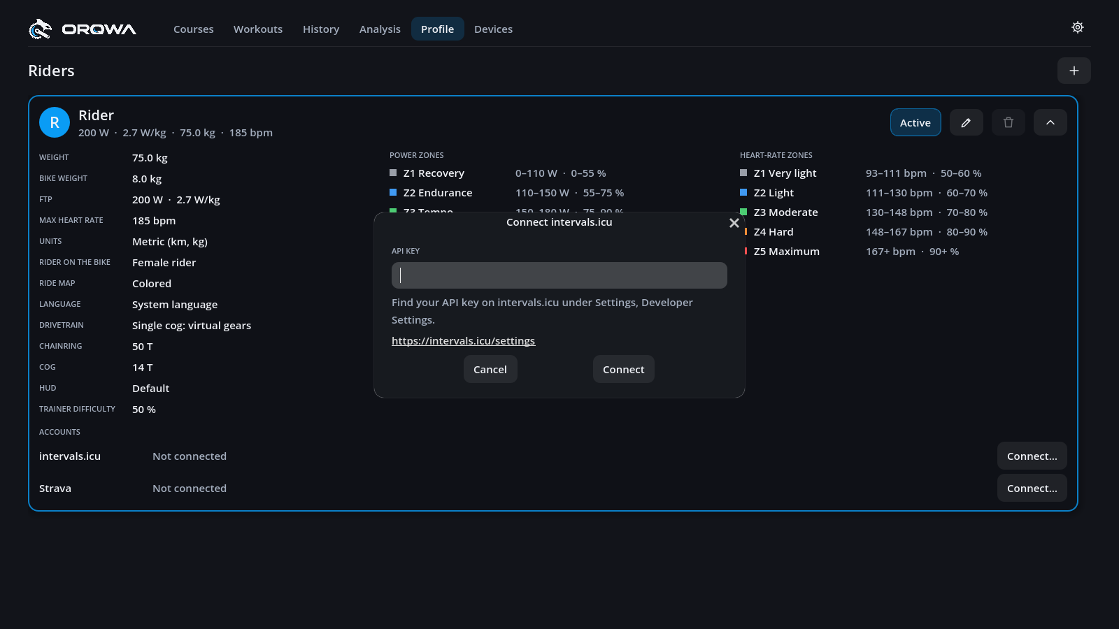This screenshot has height=629, width=1119.
Task: Click the rider avatar R
Action: (x=55, y=122)
